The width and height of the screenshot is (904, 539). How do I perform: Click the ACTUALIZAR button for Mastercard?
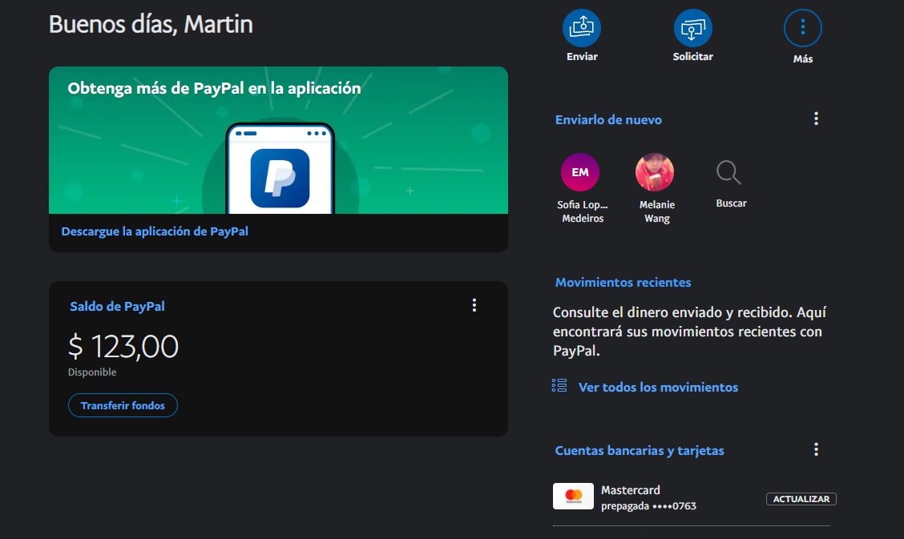tap(801, 499)
